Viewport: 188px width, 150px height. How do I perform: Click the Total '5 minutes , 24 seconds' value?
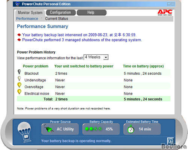click(143, 99)
